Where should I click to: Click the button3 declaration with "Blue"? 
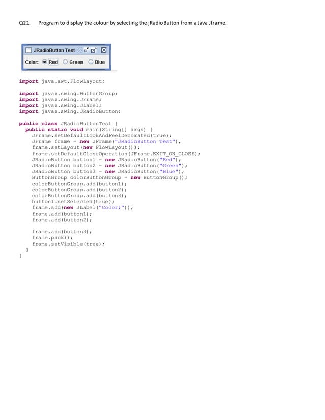(x=108, y=172)
